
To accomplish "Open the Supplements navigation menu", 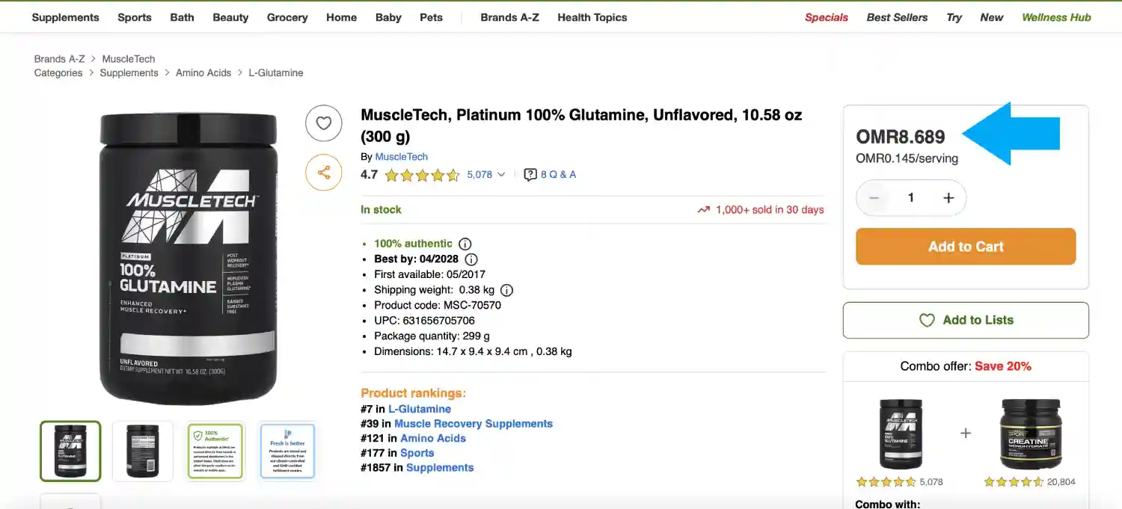I will pyautogui.click(x=65, y=17).
